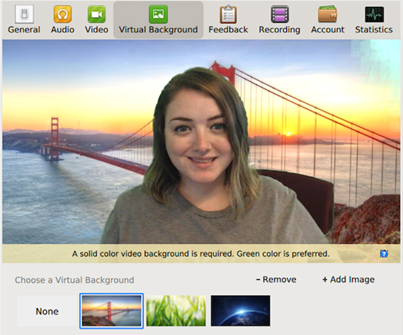
Task: Open the Account wallet icon
Action: [328, 14]
